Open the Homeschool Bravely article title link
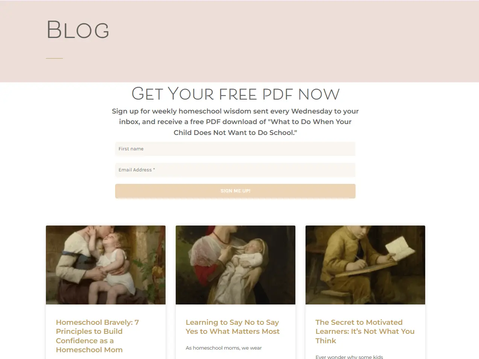Viewport: 479px width, 359px height. coord(97,336)
